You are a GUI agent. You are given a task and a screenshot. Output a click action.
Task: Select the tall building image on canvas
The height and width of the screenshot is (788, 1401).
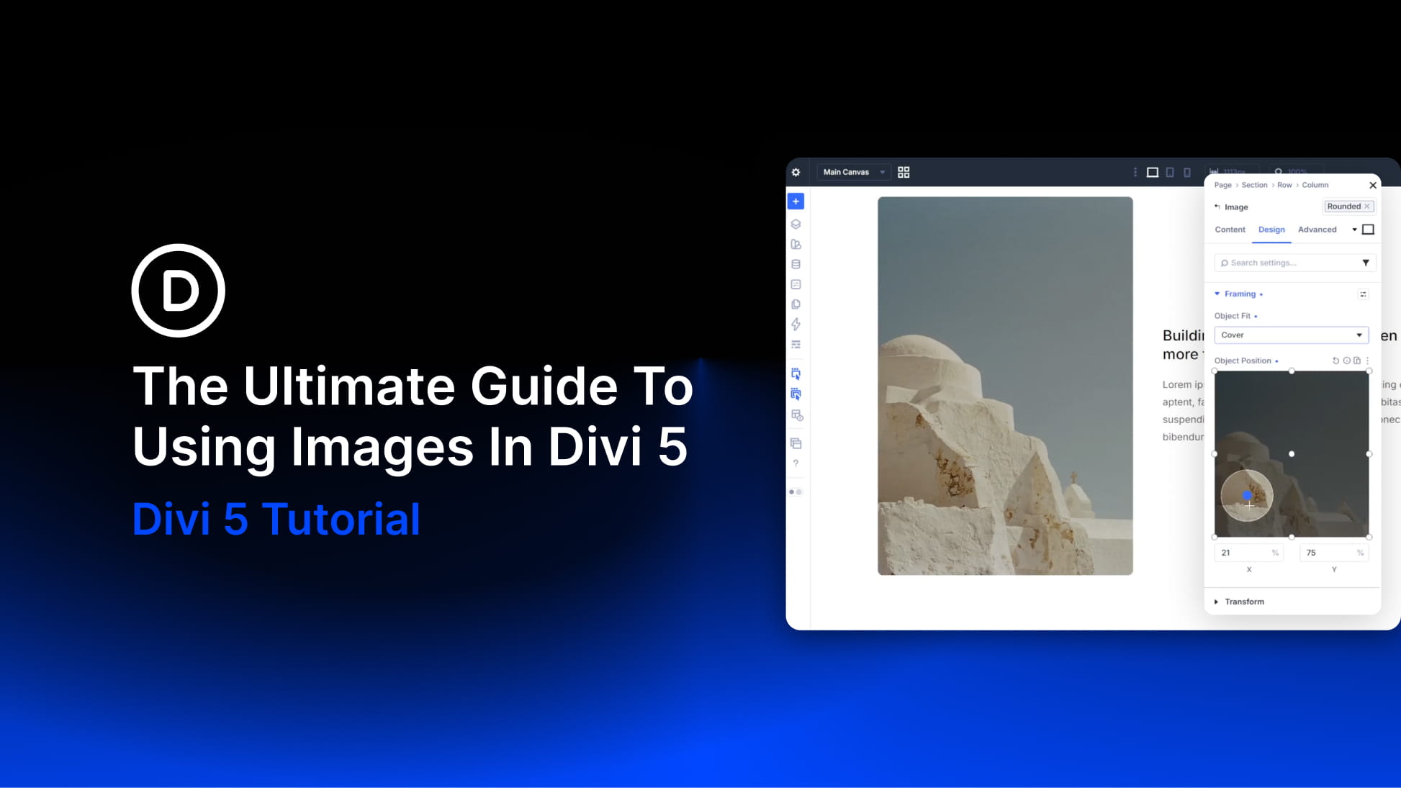pos(1005,386)
